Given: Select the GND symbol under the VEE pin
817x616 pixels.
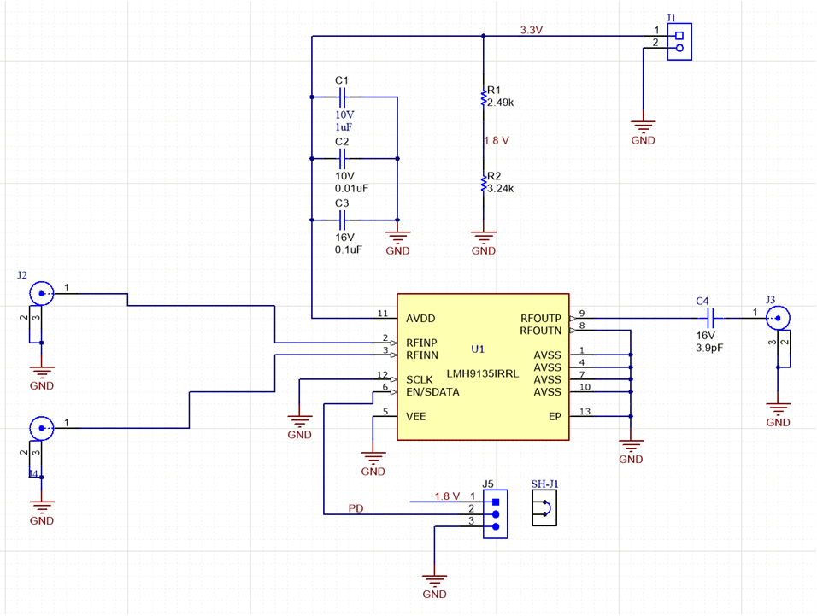Looking at the screenshot, I should coord(373,456).
